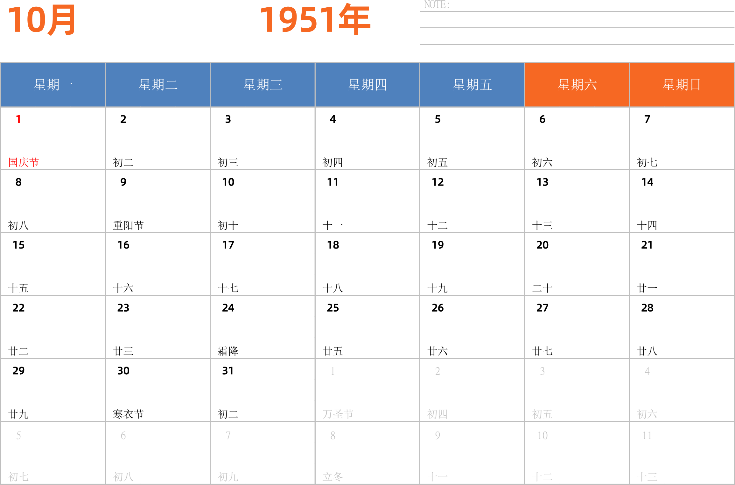Select October 9 重阳节 cell

pos(157,201)
